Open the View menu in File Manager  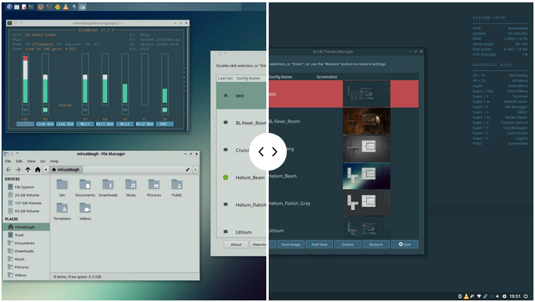point(32,161)
